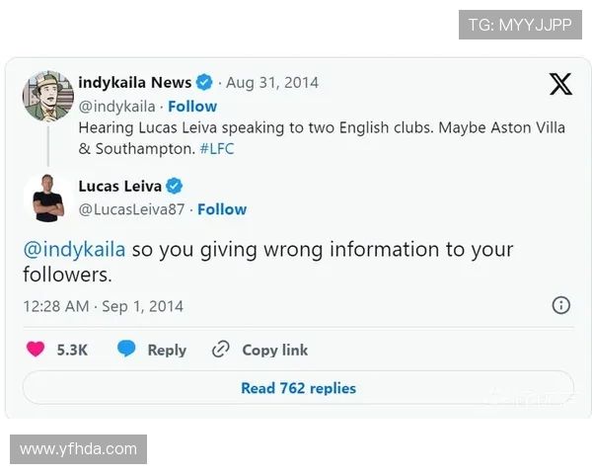Click the Lucas Leiva display name
Viewport: 592px width, 474px height.
(x=120, y=186)
